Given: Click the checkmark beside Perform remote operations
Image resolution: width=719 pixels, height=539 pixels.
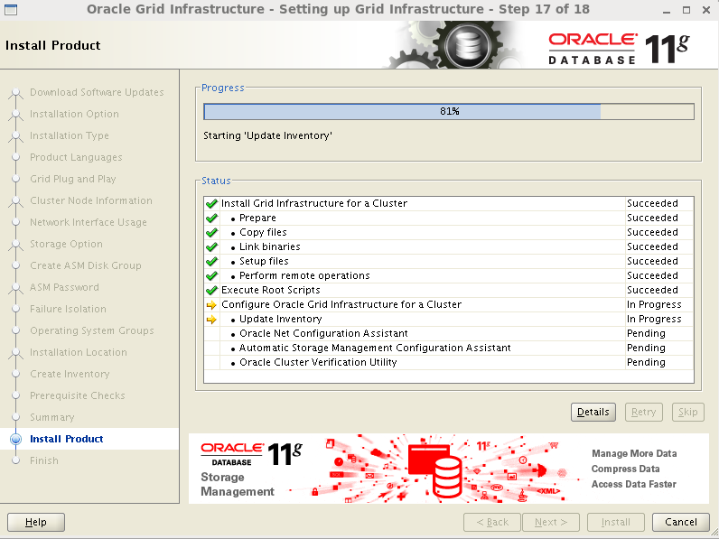Looking at the screenshot, I should 211,276.
